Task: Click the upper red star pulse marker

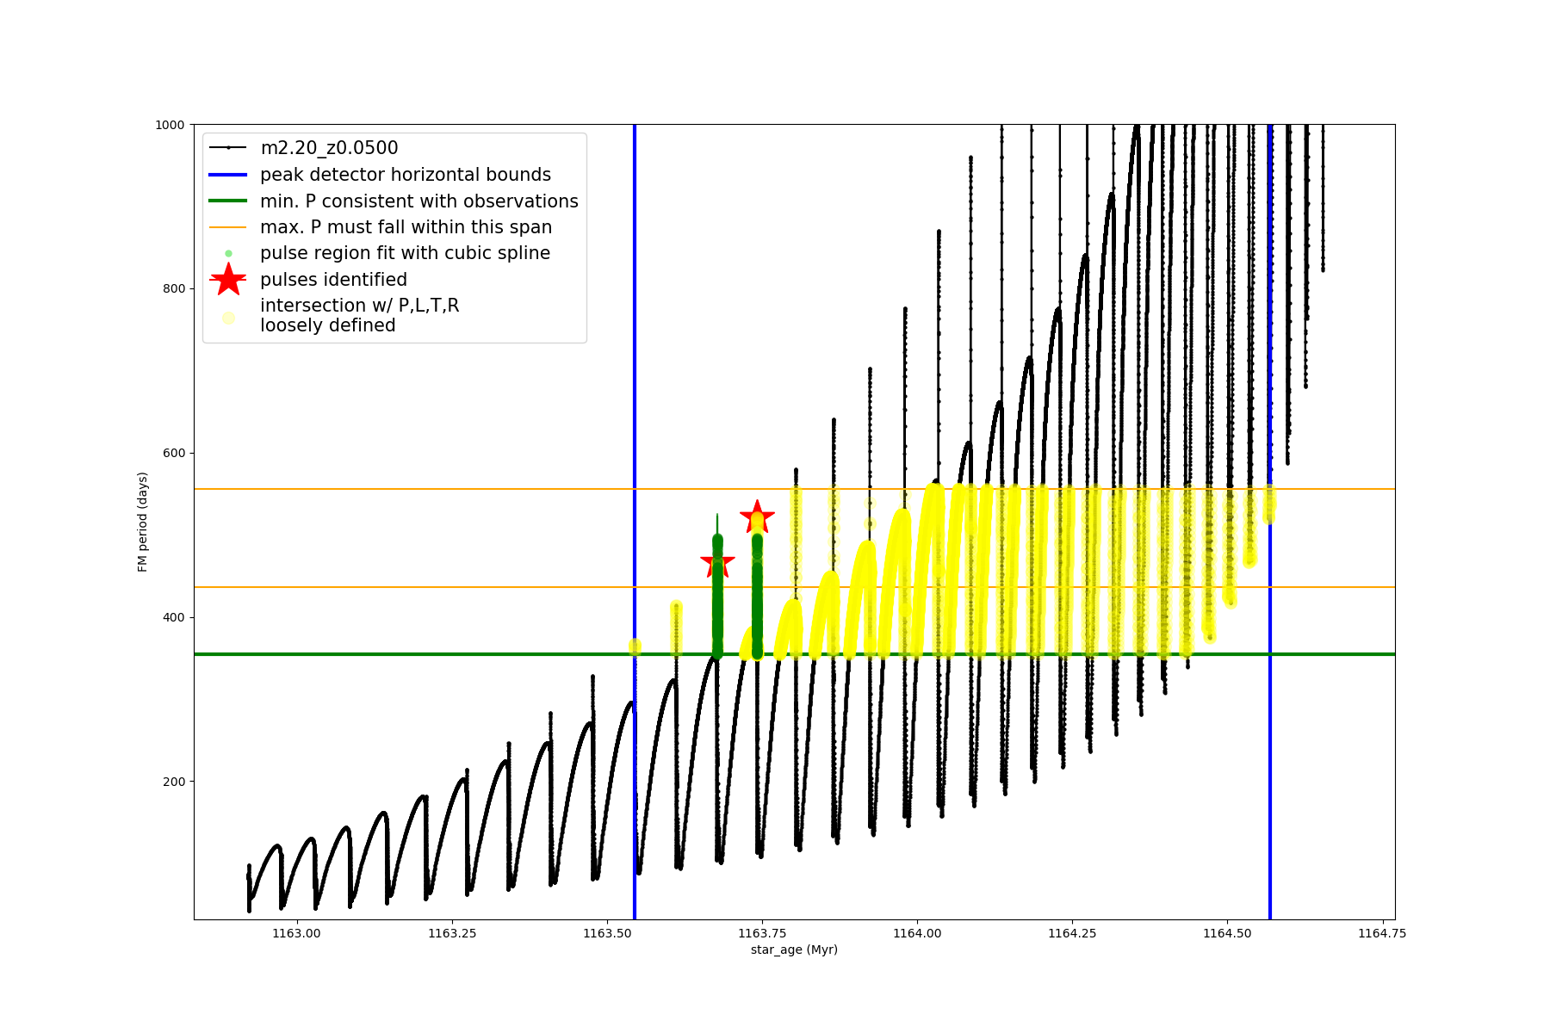Action: pos(757,517)
